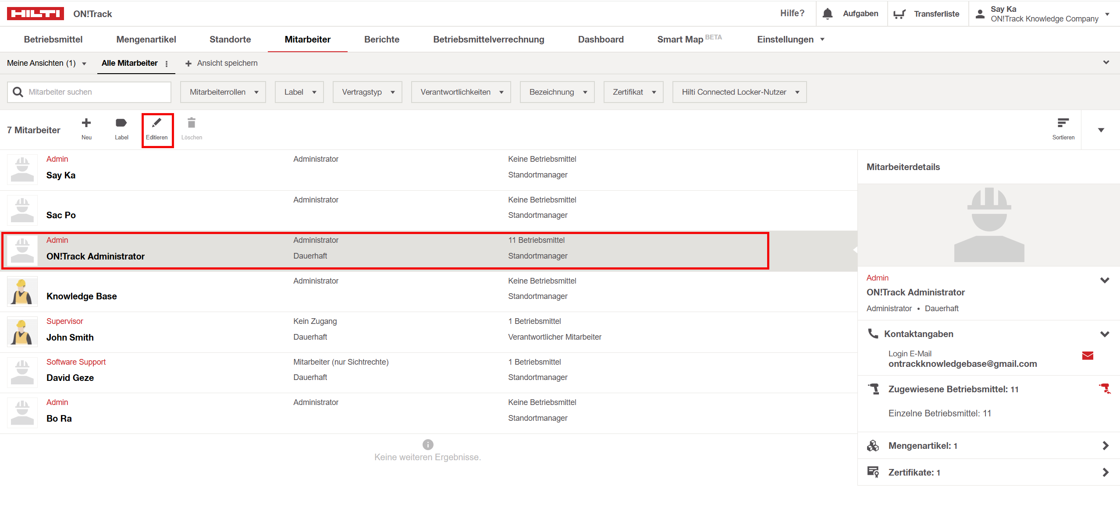Go to the Mengenartikel tab
1120x515 pixels.
146,39
